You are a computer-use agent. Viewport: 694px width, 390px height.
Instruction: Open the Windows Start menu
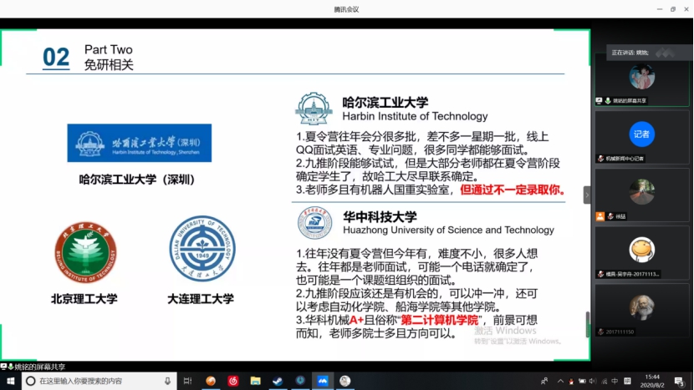pos(11,381)
